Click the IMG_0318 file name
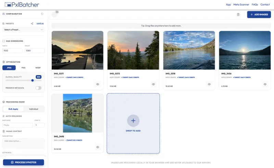 tap(170, 73)
